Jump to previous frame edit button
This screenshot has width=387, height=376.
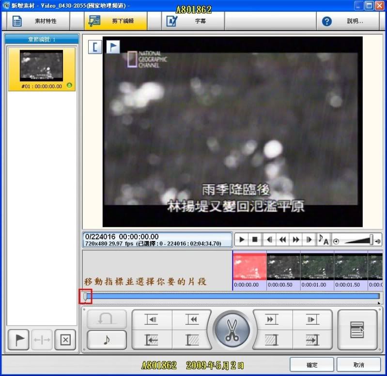(152, 319)
